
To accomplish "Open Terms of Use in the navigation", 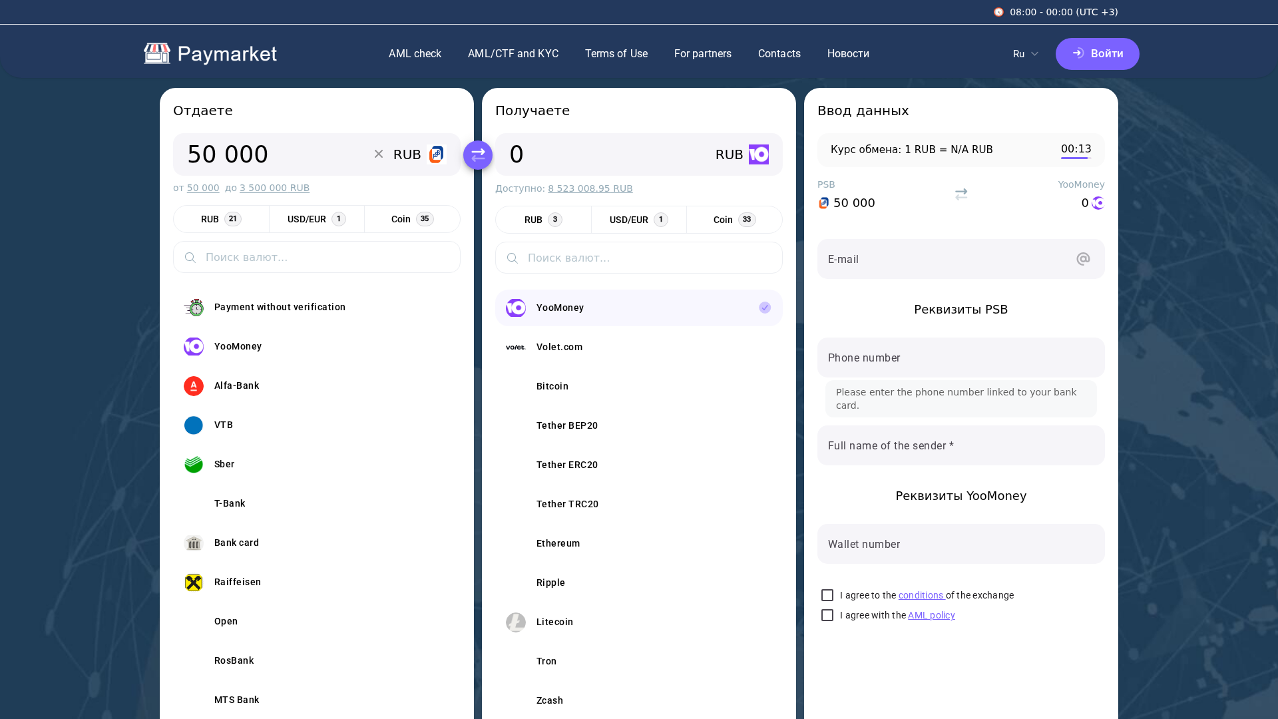I will coord(616,54).
